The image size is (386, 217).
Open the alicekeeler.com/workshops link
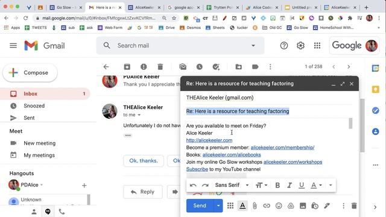pyautogui.click(x=293, y=162)
